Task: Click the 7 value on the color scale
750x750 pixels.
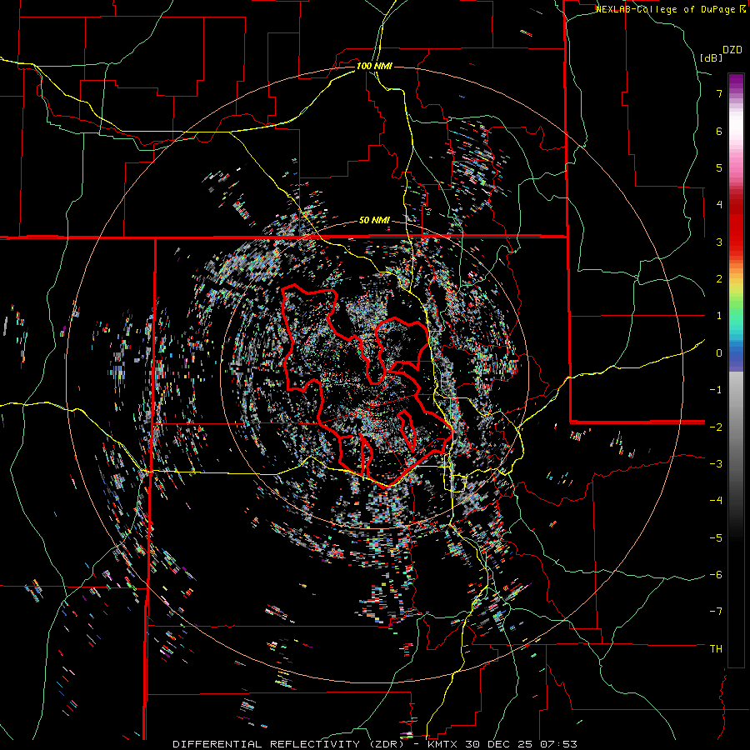Action: pyautogui.click(x=719, y=93)
